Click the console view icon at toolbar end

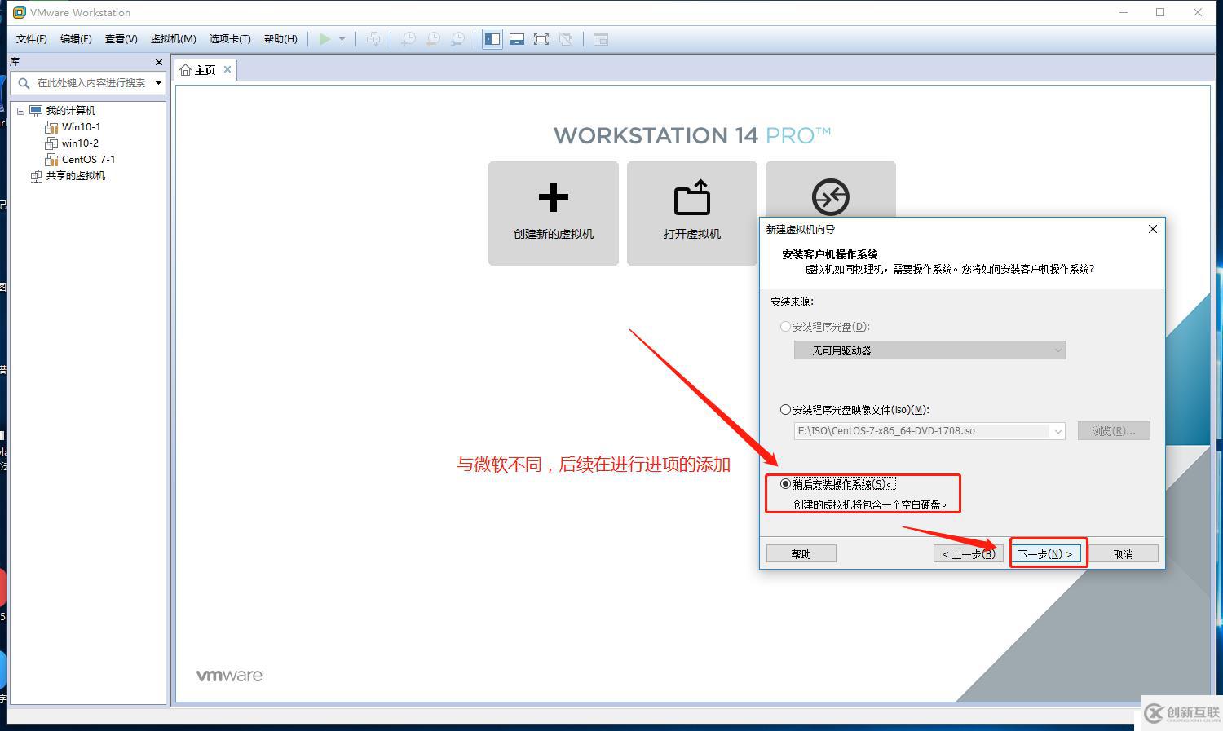pyautogui.click(x=601, y=39)
